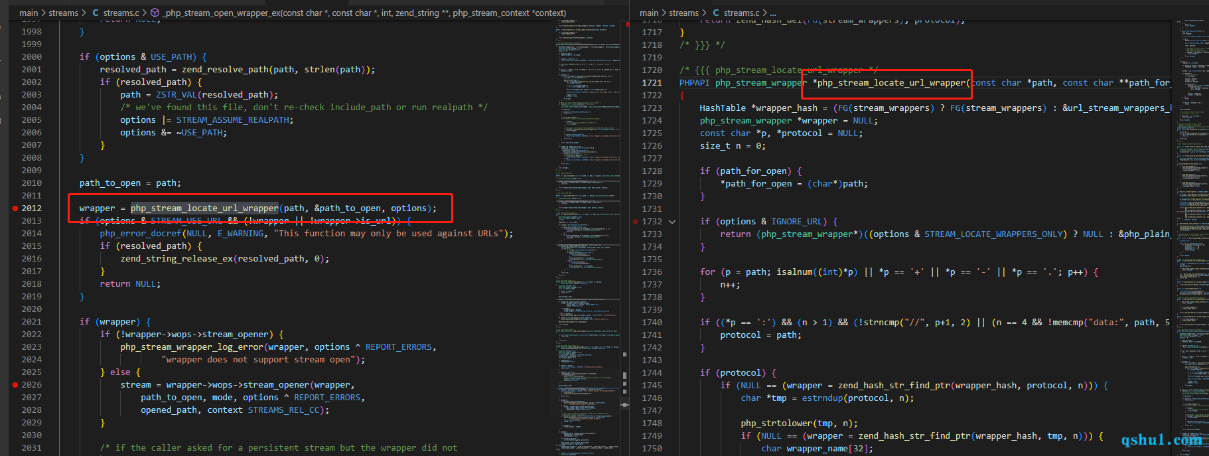Click the function symbol cube icon in breadcrumb
The image size is (1209, 456).
pyautogui.click(x=155, y=13)
